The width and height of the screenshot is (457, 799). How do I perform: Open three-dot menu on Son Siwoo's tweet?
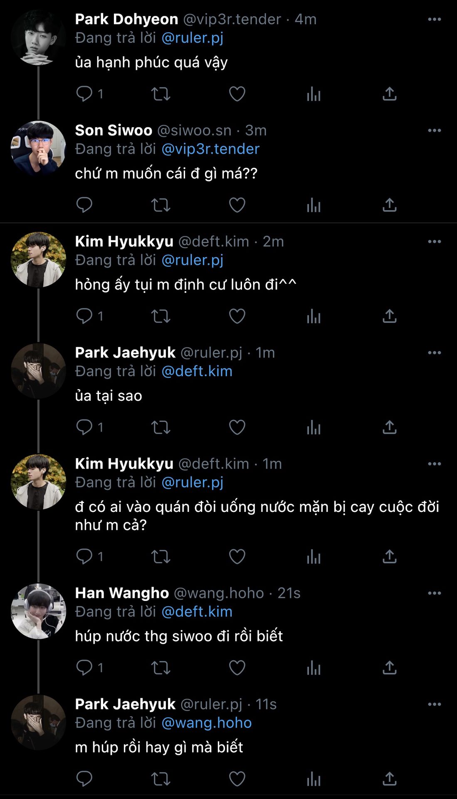[434, 130]
